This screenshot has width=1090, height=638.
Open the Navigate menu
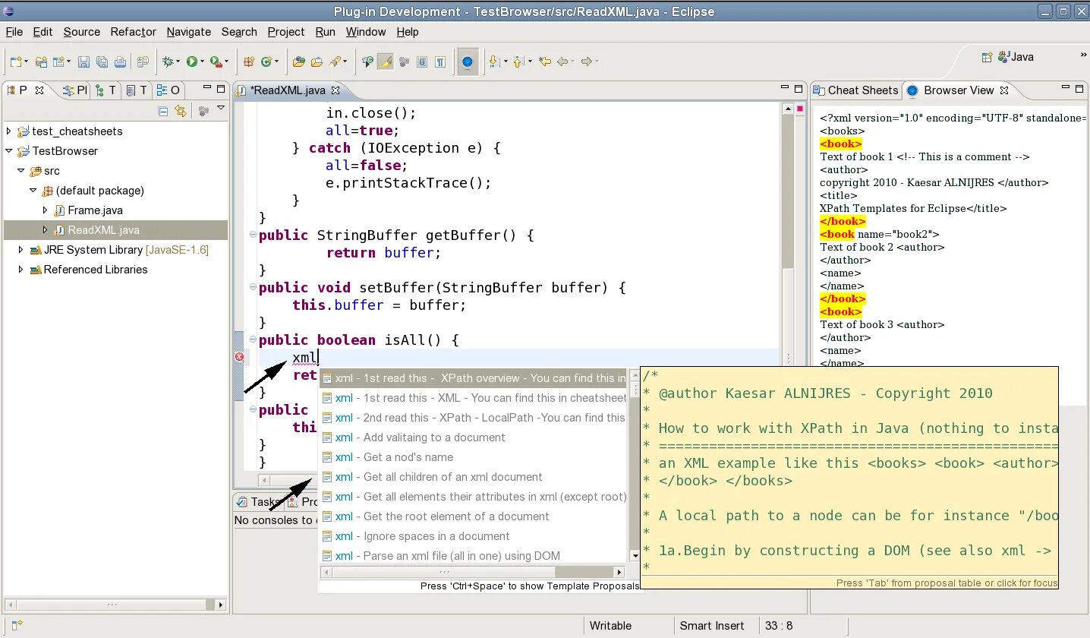[189, 32]
